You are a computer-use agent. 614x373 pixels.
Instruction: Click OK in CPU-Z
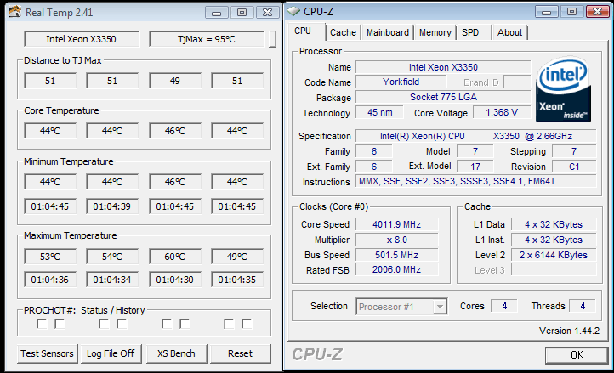pyautogui.click(x=577, y=355)
